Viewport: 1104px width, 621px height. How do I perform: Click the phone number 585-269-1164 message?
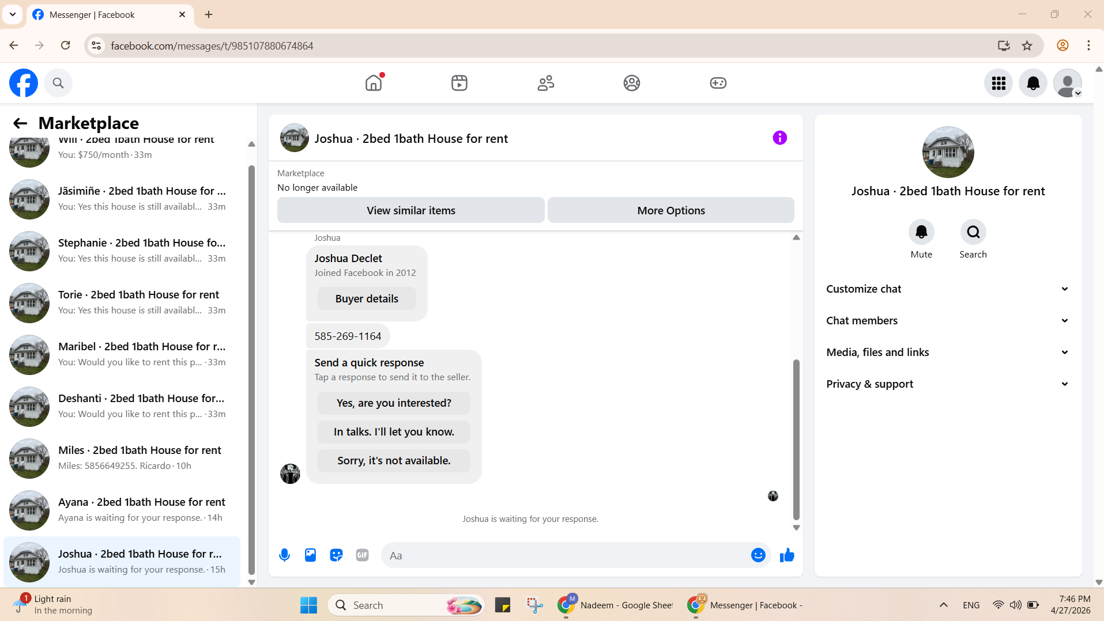pos(348,336)
